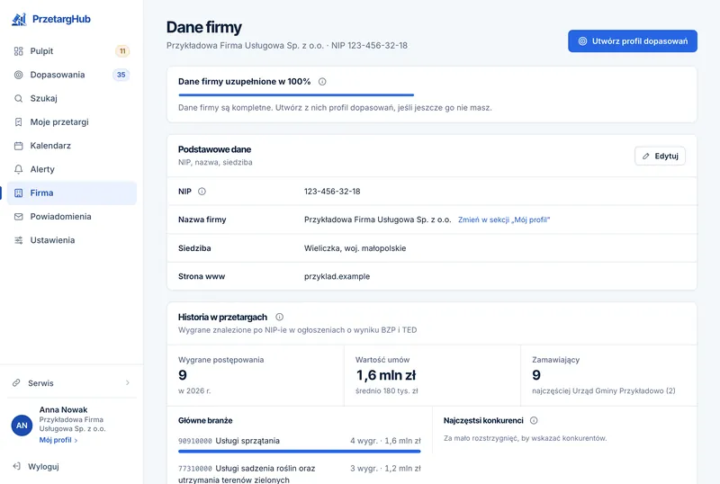Image resolution: width=720 pixels, height=484 pixels.
Task: Click info icon beside NIP label
Action: pos(202,191)
